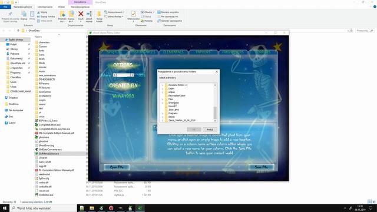The width and height of the screenshot is (377, 212).
Task: Increase volume with right arrow
Action: pos(132,75)
